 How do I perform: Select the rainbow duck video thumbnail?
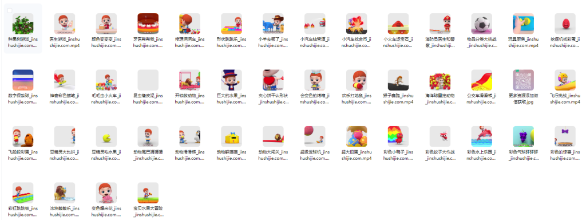(398, 136)
